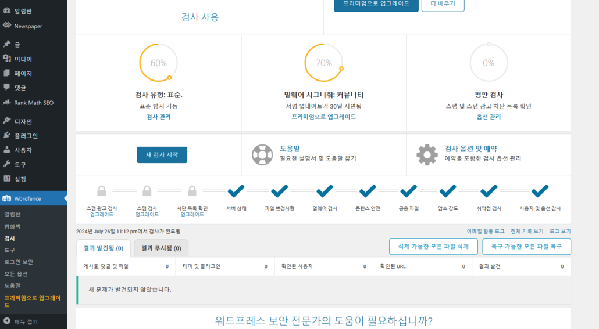This screenshot has width=599, height=329.
Task: Click the gear icon for scan options
Action: (x=427, y=155)
